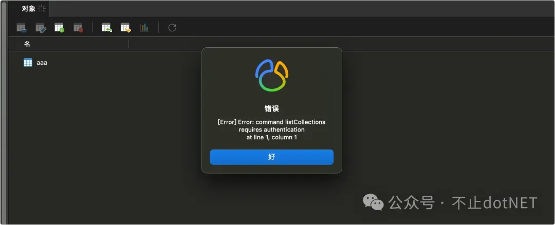Click the bar chart toolbar icon

click(x=144, y=28)
